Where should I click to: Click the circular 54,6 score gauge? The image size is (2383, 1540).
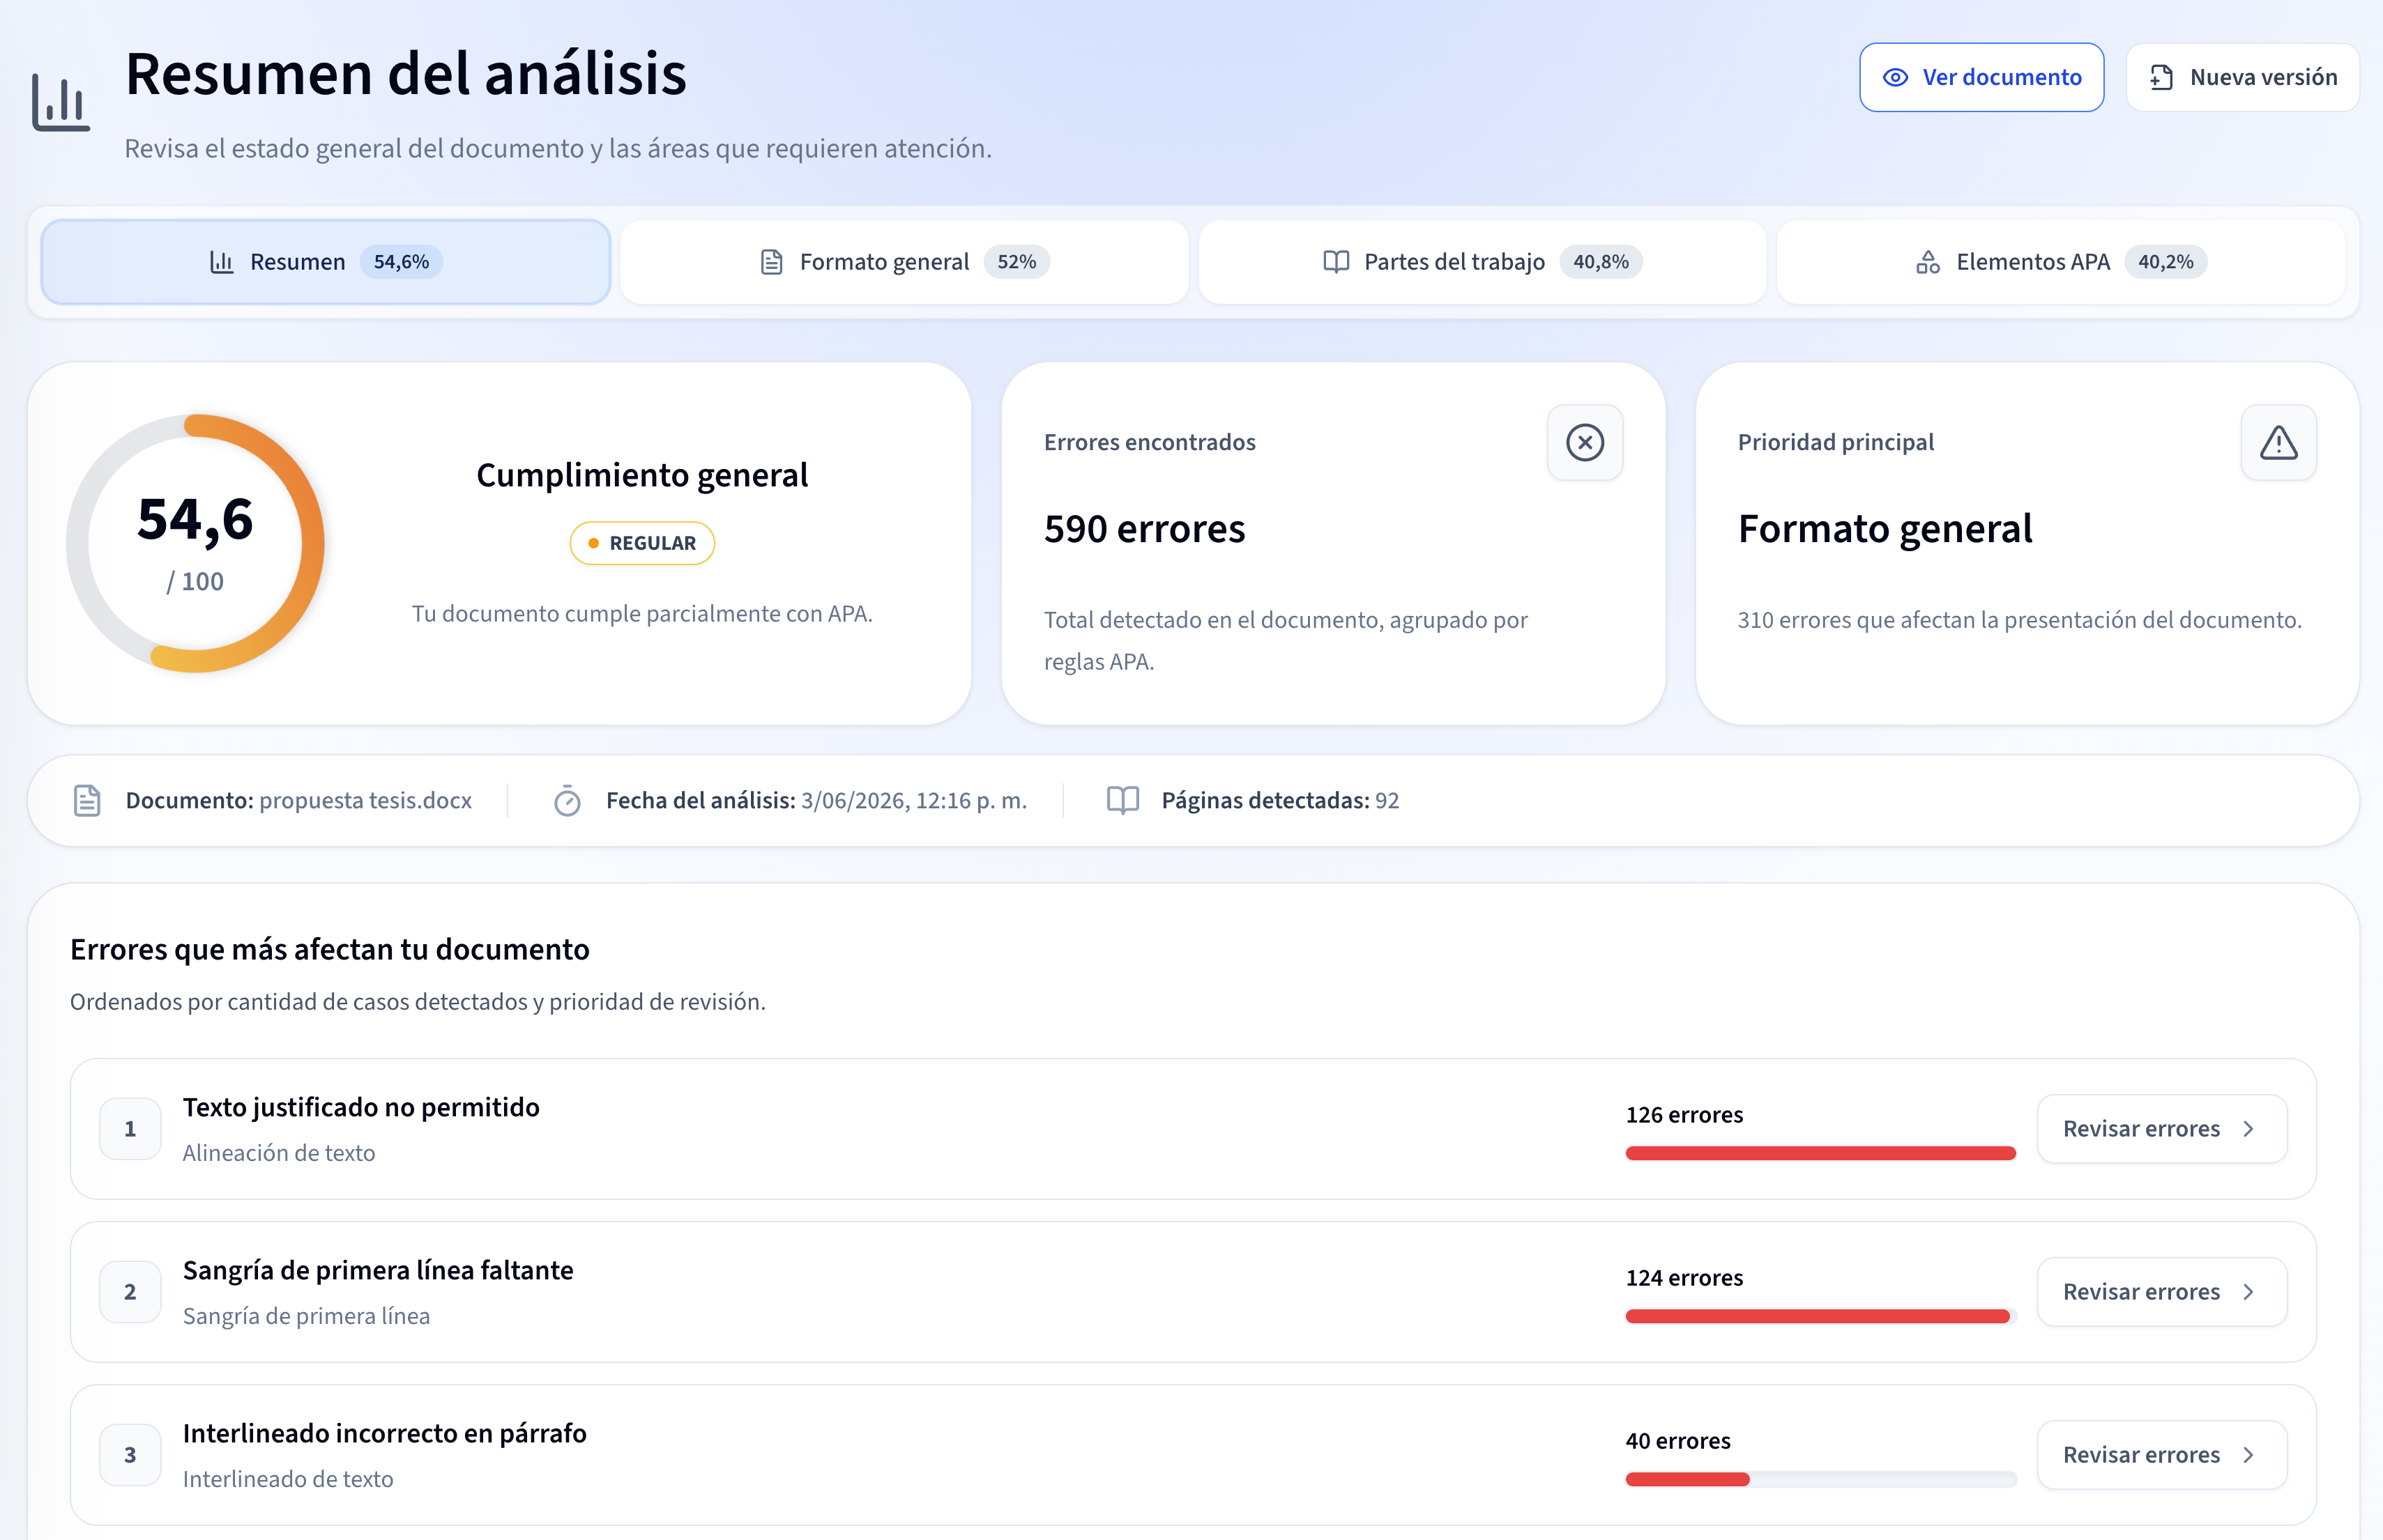[x=195, y=543]
